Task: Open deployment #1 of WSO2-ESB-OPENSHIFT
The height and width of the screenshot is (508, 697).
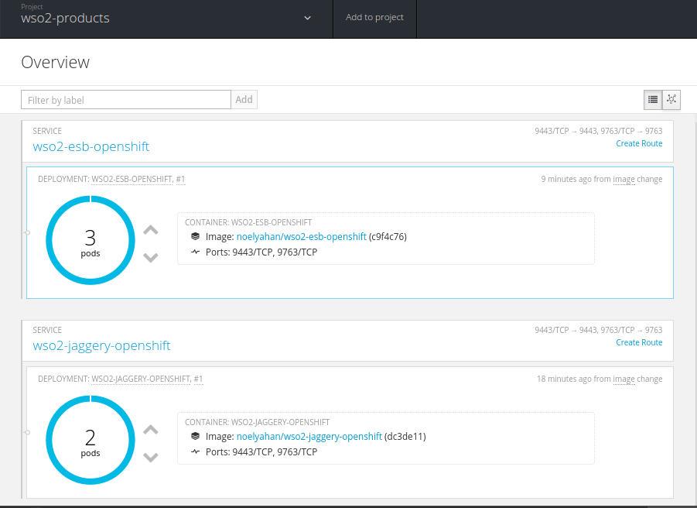Action: click(x=180, y=179)
